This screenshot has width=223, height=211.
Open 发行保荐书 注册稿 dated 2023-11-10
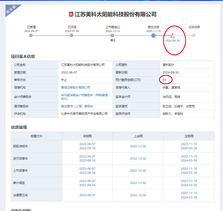click(x=189, y=156)
